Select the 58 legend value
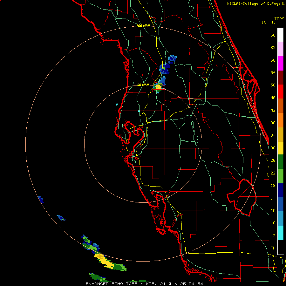This screenshot has height=286, width=286. click(273, 60)
